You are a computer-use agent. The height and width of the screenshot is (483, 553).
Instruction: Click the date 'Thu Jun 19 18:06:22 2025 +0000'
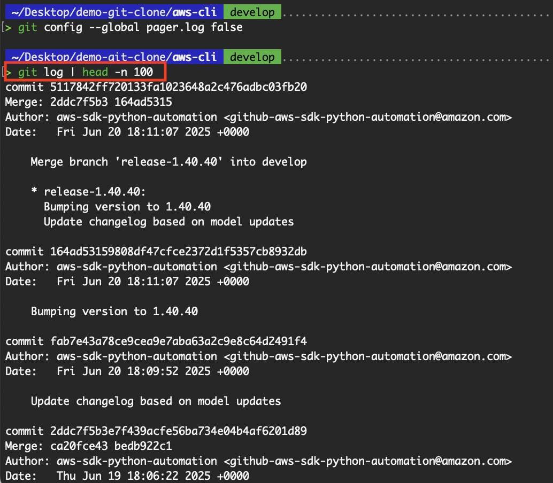click(153, 476)
